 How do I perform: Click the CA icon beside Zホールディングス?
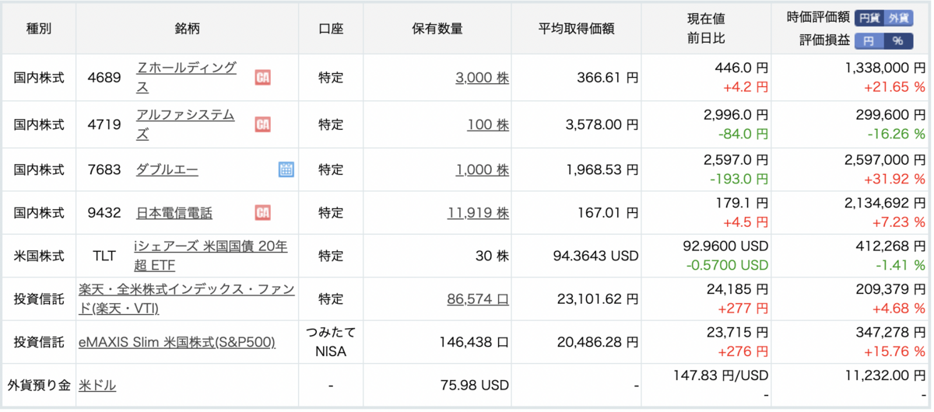click(262, 78)
